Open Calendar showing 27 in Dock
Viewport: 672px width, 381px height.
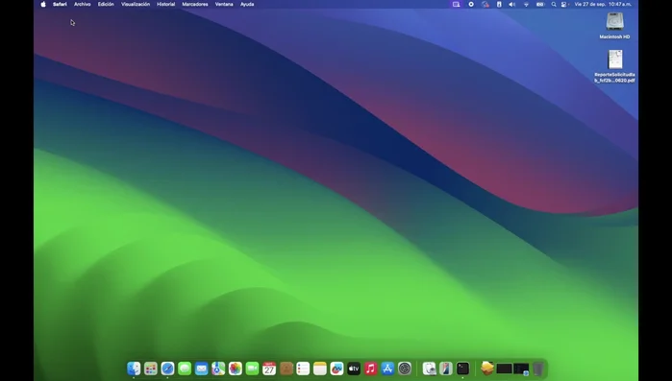[x=269, y=369]
